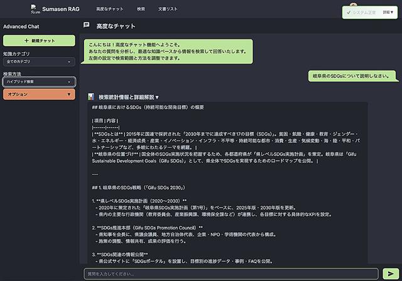Collapse the 検索統計情報と詳細解説 section
Viewport: 402px width, 281px height.
(128, 97)
